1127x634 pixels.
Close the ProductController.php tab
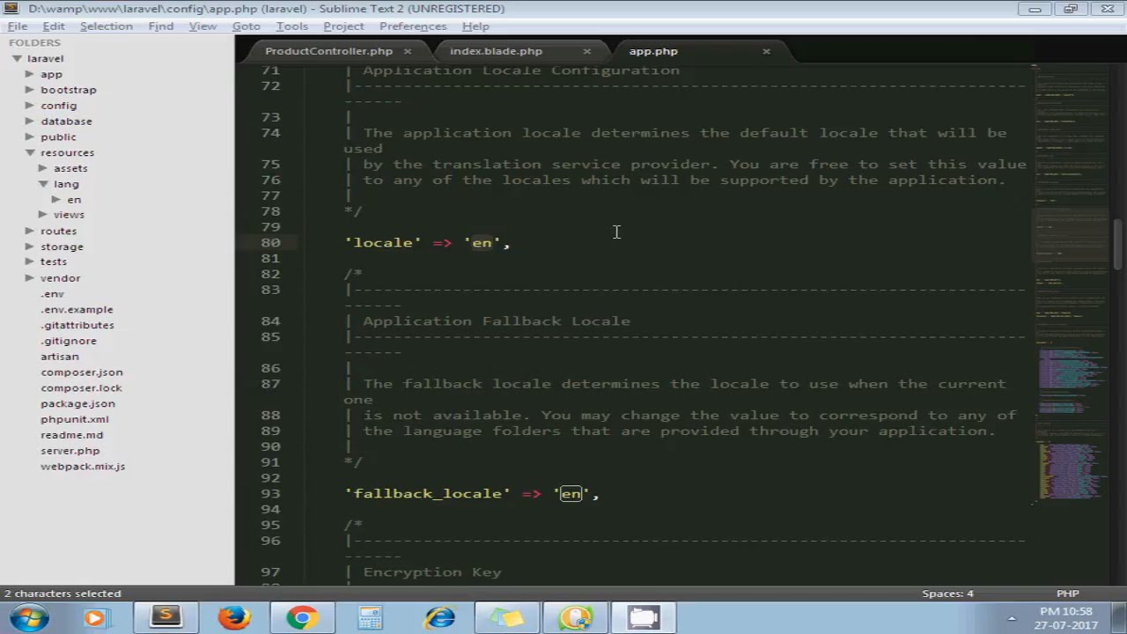(x=407, y=51)
